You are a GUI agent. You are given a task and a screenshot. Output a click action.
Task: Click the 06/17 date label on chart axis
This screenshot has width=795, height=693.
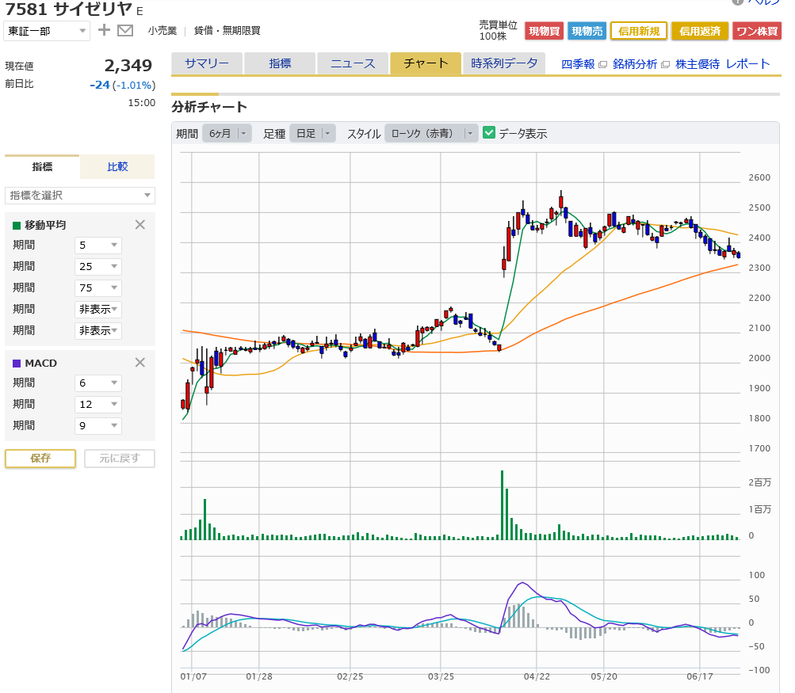pos(700,676)
